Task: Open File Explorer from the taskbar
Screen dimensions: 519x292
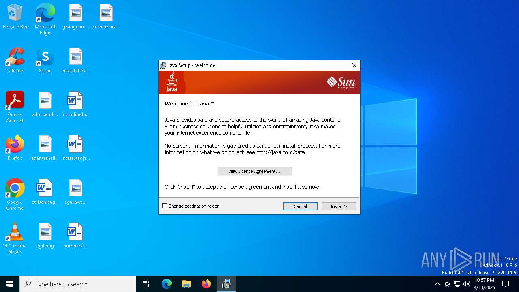Action: coord(187,284)
